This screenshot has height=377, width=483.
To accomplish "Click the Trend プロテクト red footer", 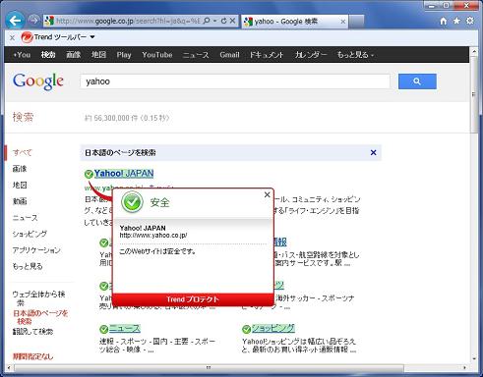I will [x=193, y=299].
